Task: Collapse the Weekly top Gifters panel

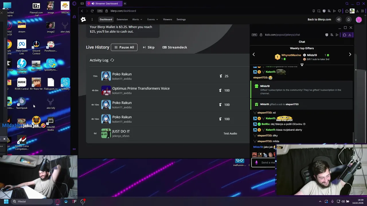Action: [x=302, y=65]
